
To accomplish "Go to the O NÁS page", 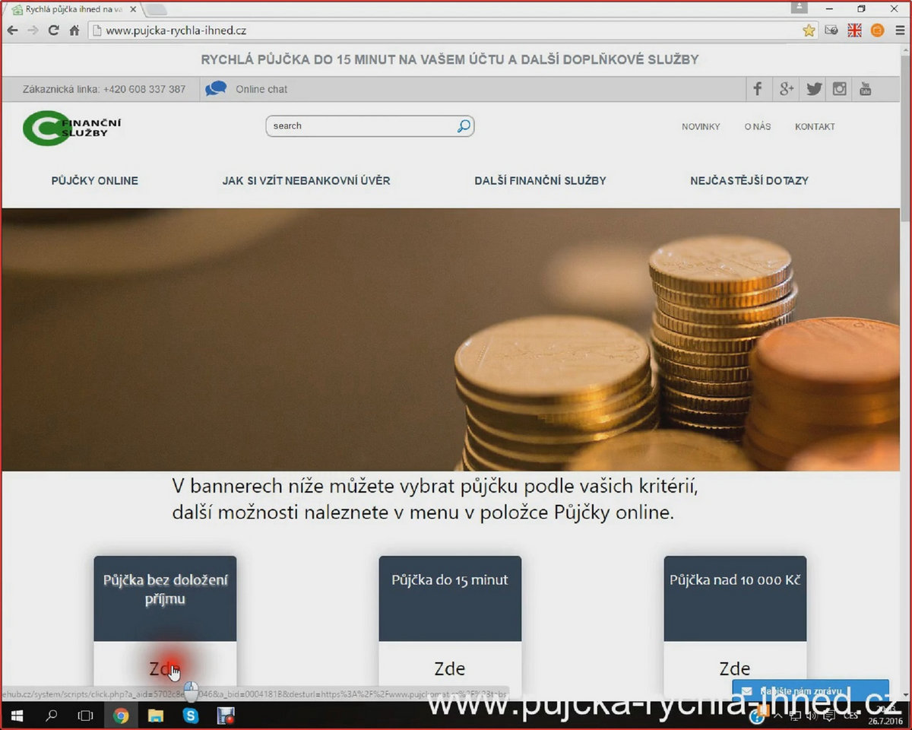I will [x=758, y=127].
